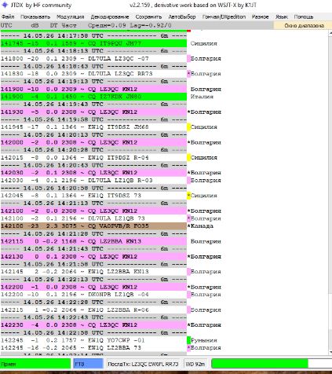Select decode line CQ IZ7KDX JN80
Image resolution: width=332 pixels, height=374 pixels.
pyautogui.click(x=93, y=97)
